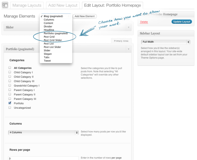Open the 4 Columns dropdown
The height and width of the screenshot is (160, 197).
coord(43,132)
